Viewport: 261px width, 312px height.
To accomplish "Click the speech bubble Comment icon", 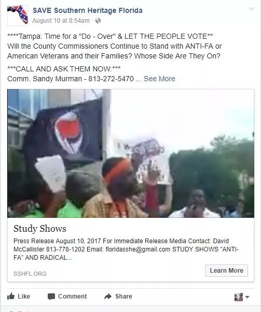I will [x=51, y=296].
